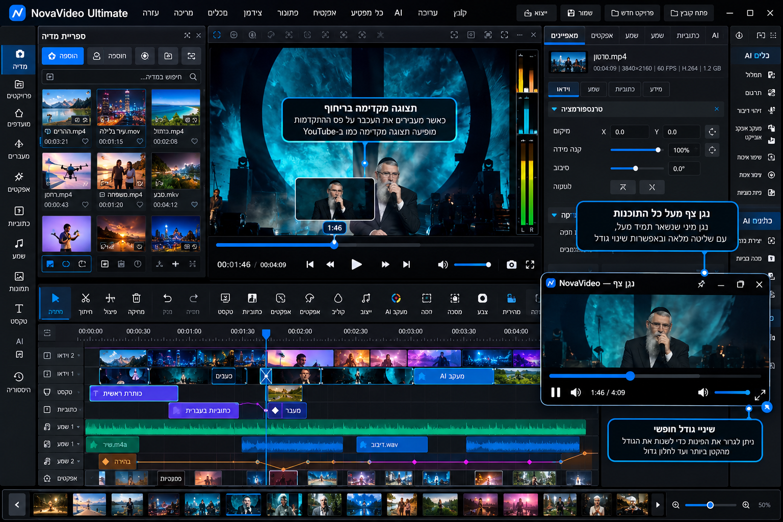Viewport: 783px width, 522px height.
Task: Open the טקסט track dropdown arrow
Action: coord(78,392)
